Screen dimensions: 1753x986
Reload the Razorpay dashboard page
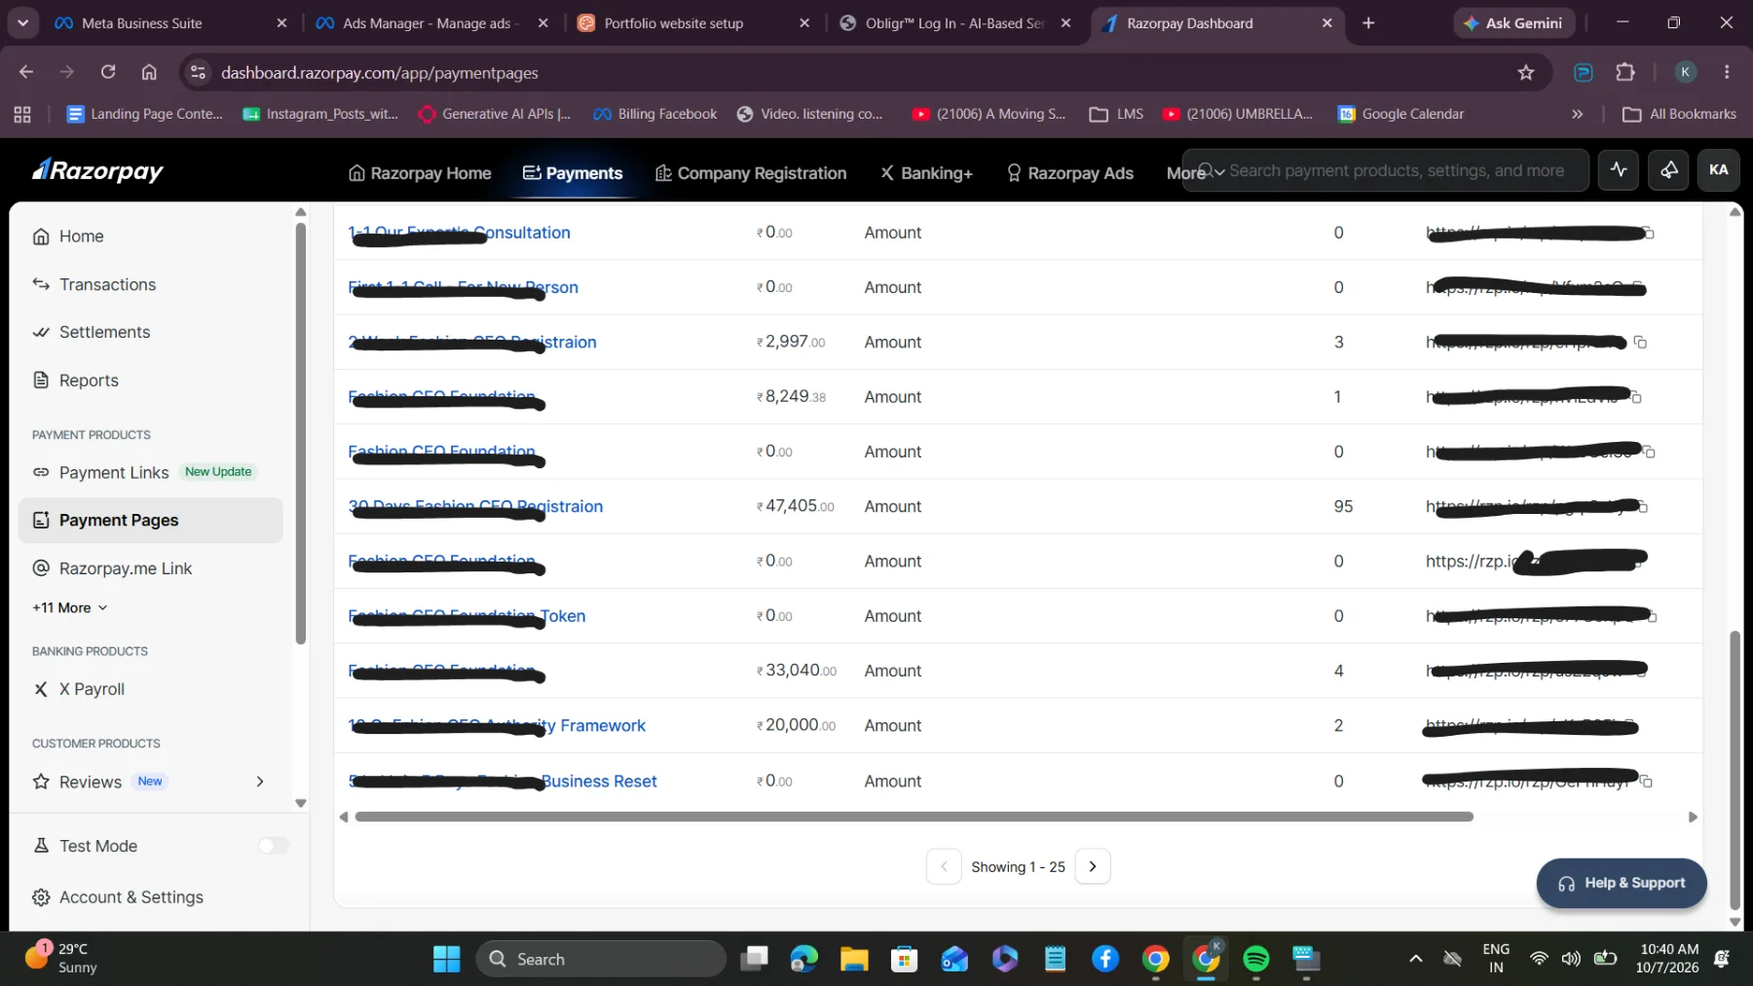click(x=108, y=72)
